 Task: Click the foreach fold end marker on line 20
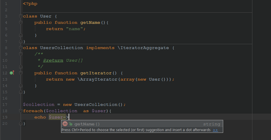coord(21,123)
